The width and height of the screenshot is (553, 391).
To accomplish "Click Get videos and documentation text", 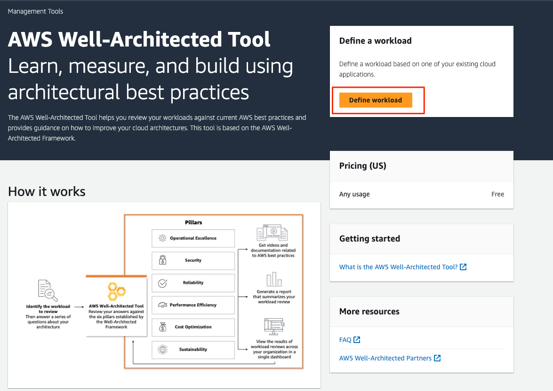I will pos(273,250).
